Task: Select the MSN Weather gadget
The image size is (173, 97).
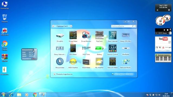Action: tap(73, 63)
